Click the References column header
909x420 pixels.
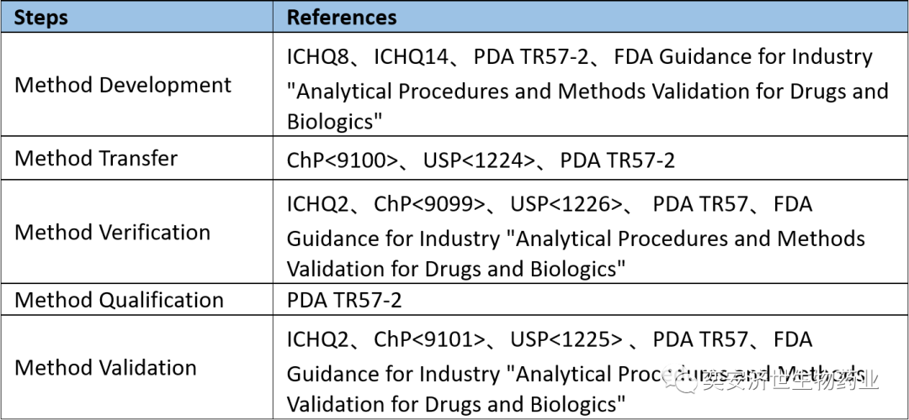[x=341, y=17]
